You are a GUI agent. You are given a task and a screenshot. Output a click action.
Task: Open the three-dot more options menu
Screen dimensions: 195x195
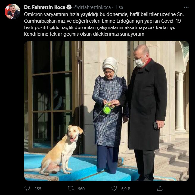186,7
